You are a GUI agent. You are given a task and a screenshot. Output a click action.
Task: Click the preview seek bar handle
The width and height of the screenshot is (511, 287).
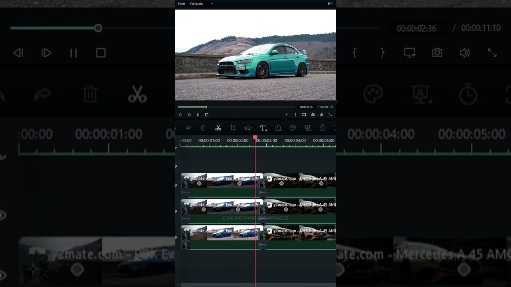point(206,107)
